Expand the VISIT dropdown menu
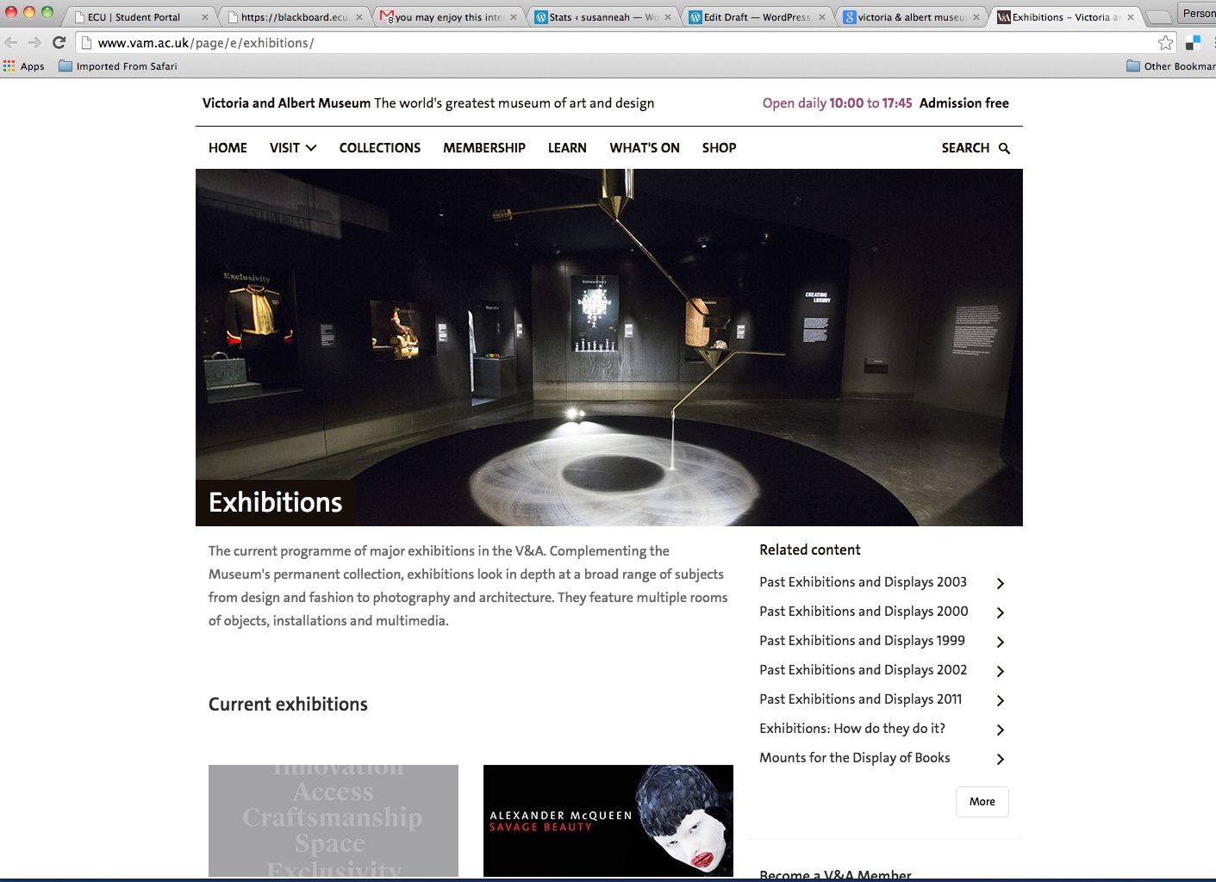This screenshot has height=882, width=1216. point(293,148)
